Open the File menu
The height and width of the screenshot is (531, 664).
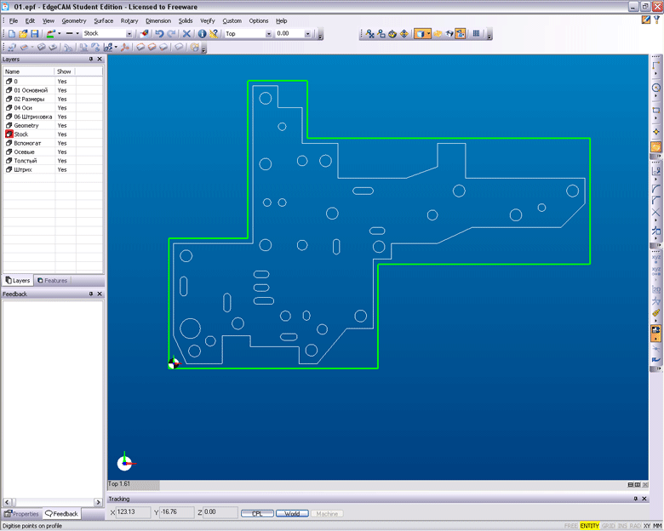[14, 20]
